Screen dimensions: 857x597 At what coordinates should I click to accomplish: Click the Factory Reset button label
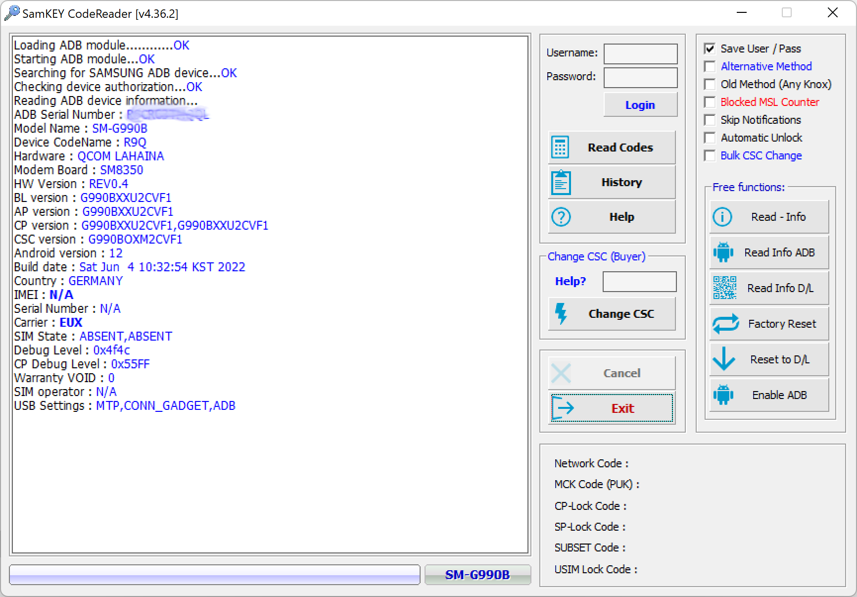782,324
